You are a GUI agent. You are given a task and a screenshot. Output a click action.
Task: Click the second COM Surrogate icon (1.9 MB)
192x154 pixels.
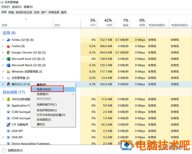tap(8, 118)
